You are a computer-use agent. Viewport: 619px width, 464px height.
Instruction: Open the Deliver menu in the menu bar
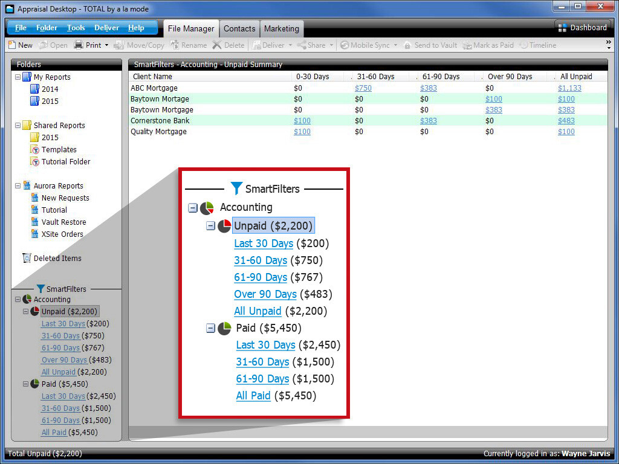[106, 28]
